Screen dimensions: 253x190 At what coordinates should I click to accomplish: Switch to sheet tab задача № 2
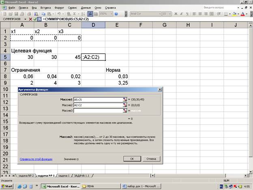point(26,175)
